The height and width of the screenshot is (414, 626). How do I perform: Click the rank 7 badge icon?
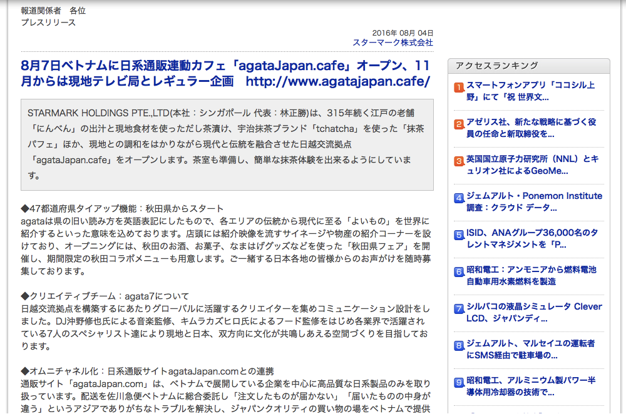(459, 308)
